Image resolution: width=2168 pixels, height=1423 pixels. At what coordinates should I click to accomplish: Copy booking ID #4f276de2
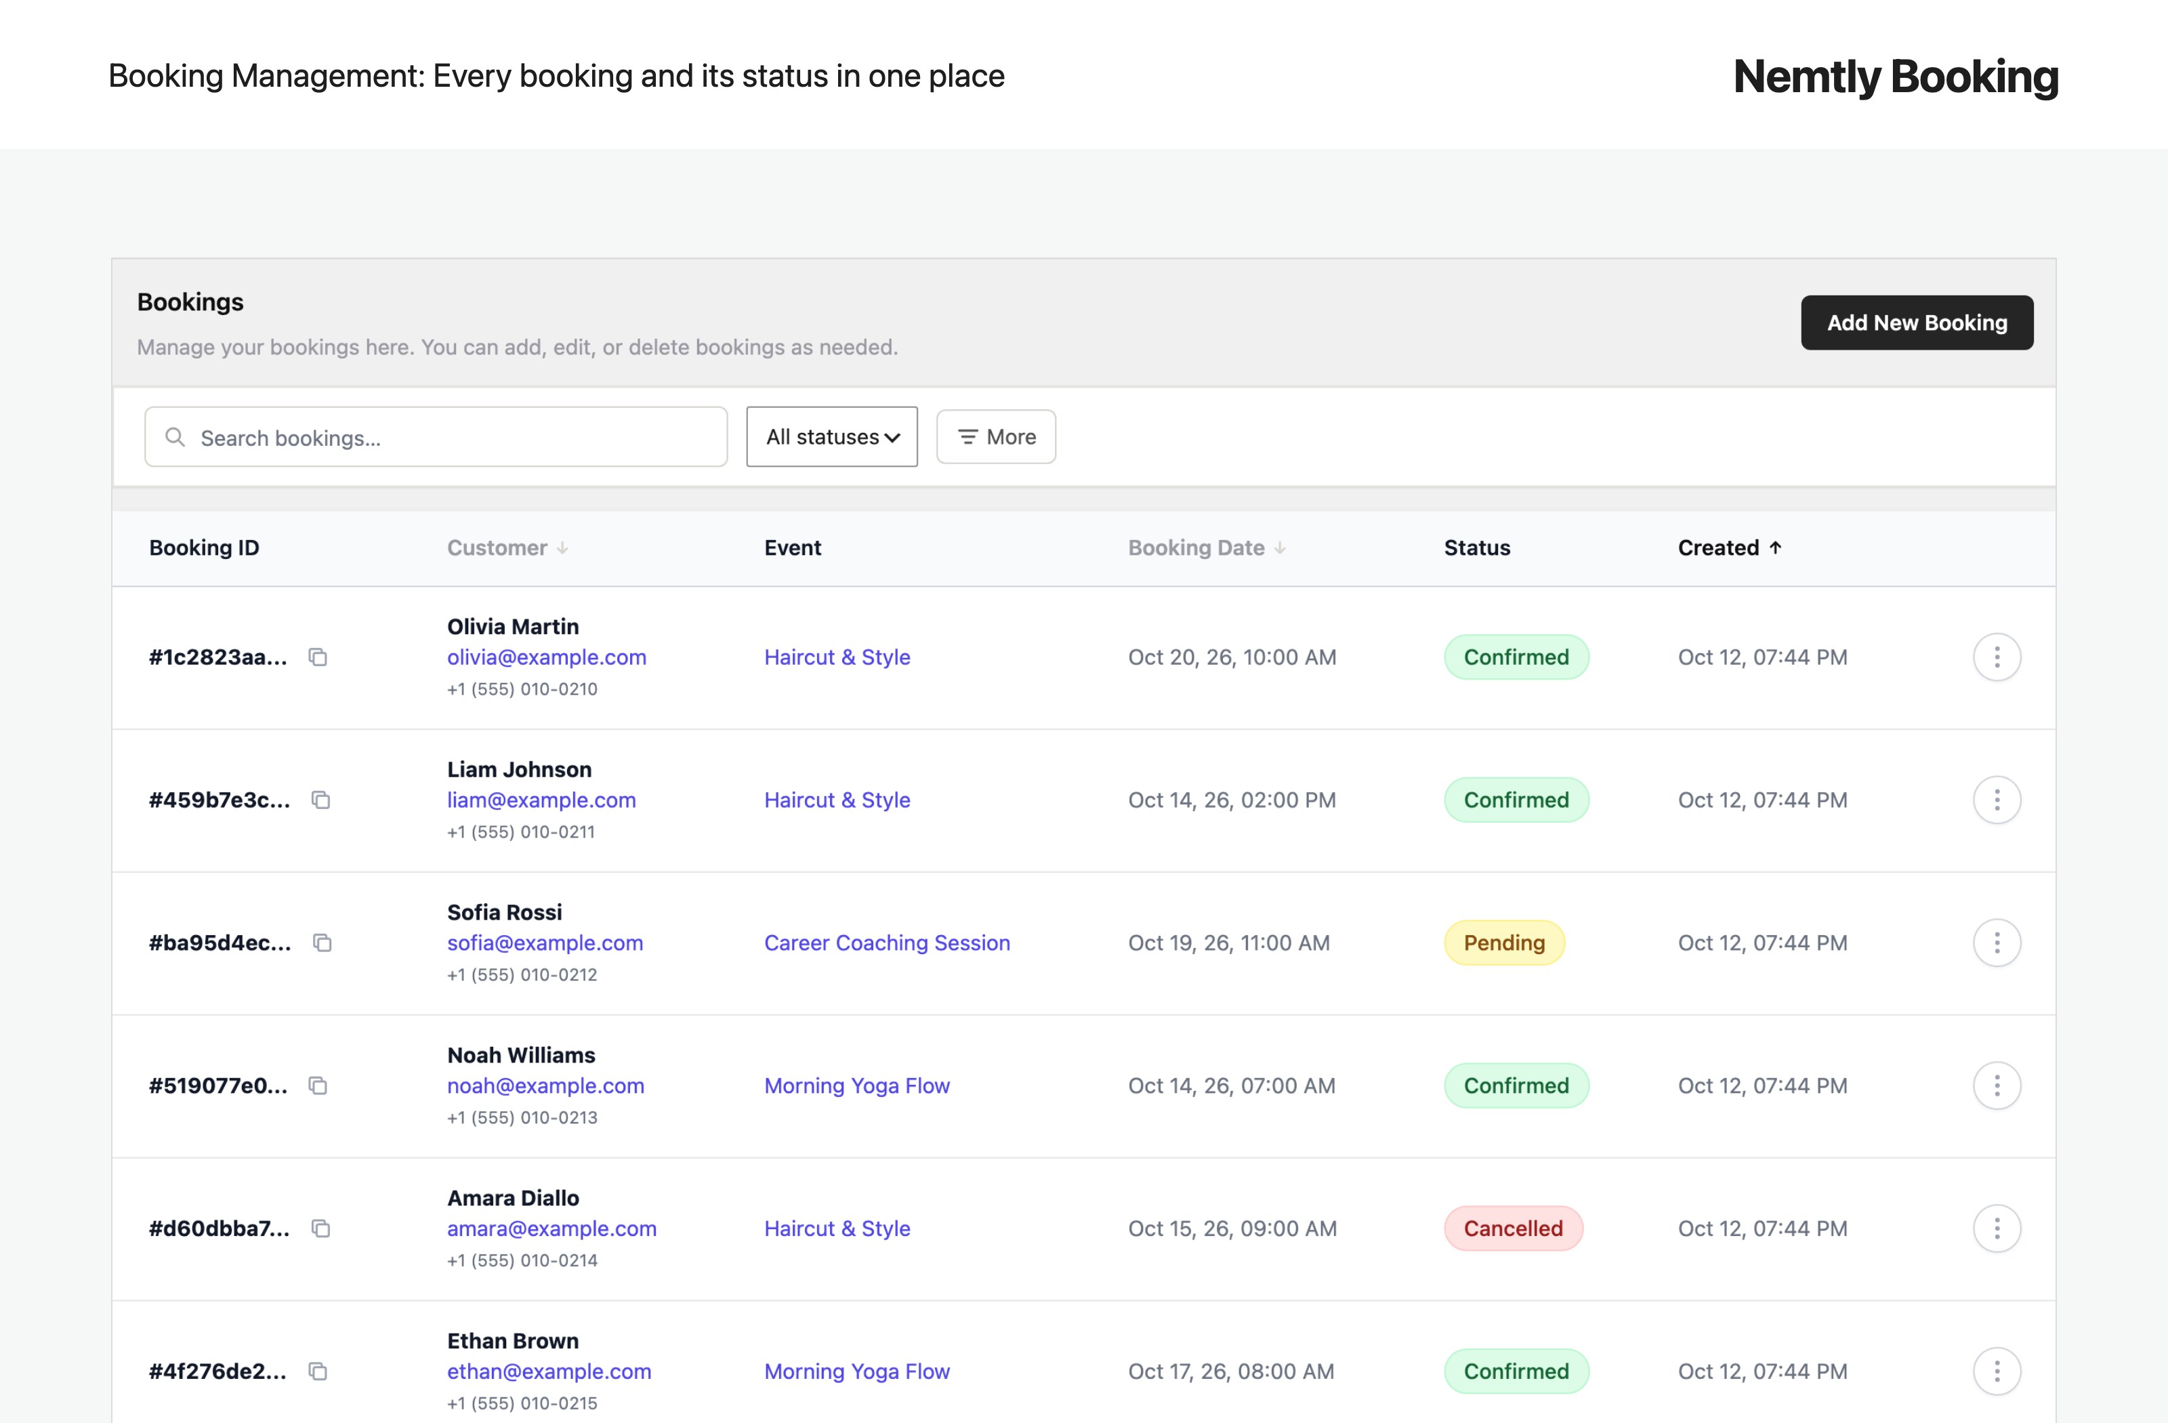pos(318,1371)
